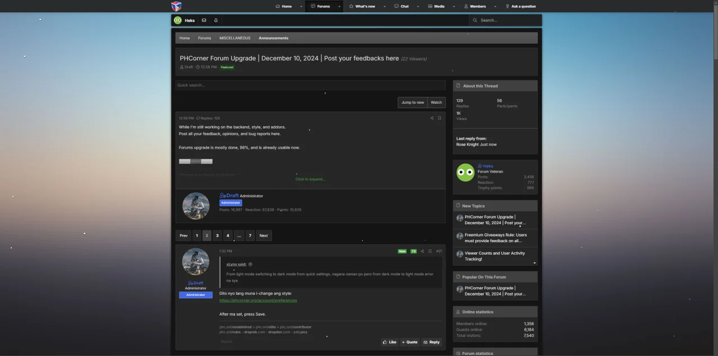Go to page 1 in pagination
Image resolution: width=718 pixels, height=356 pixels.
pos(196,235)
